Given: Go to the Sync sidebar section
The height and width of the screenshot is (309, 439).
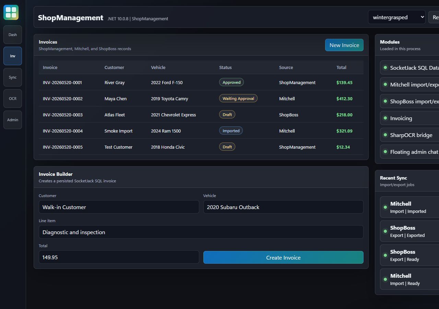Looking at the screenshot, I should click(13, 77).
